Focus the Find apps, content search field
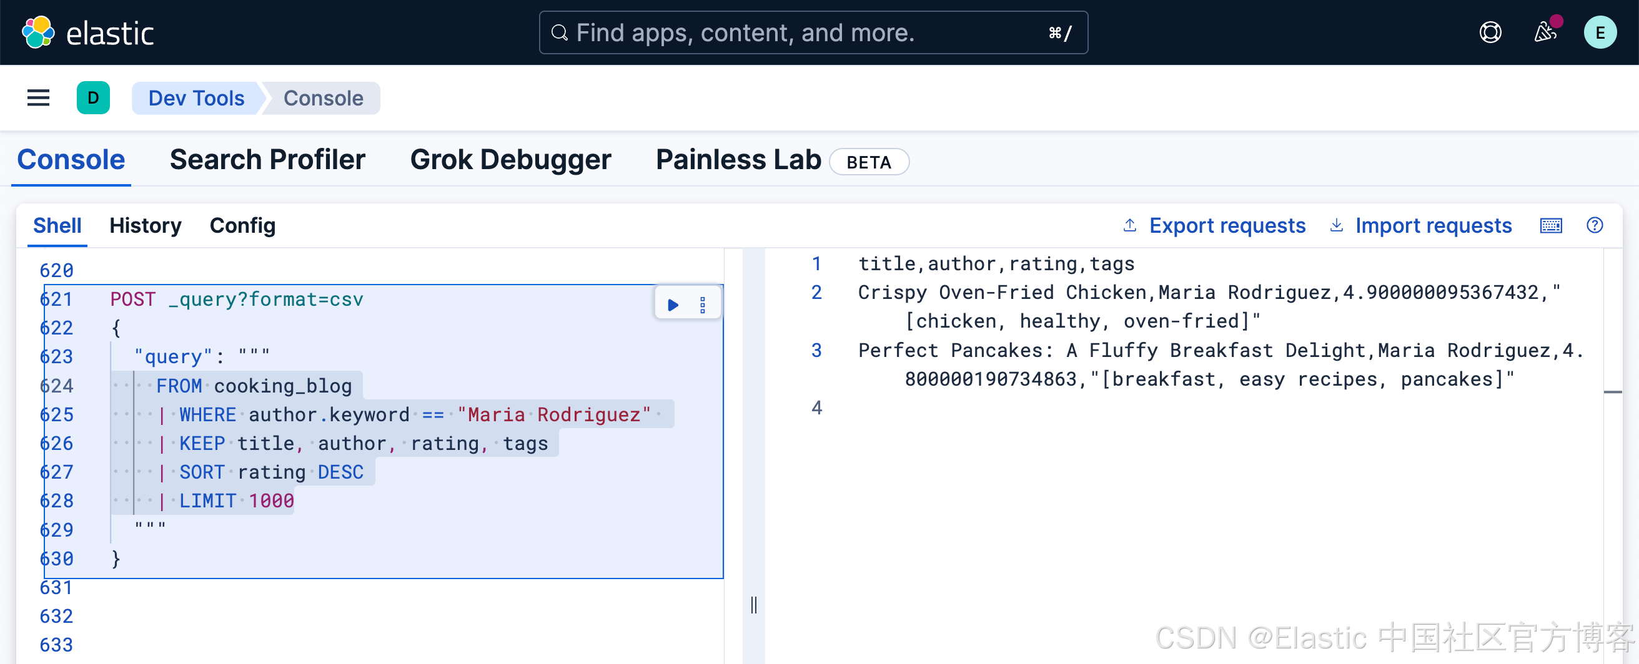 pyautogui.click(x=813, y=32)
